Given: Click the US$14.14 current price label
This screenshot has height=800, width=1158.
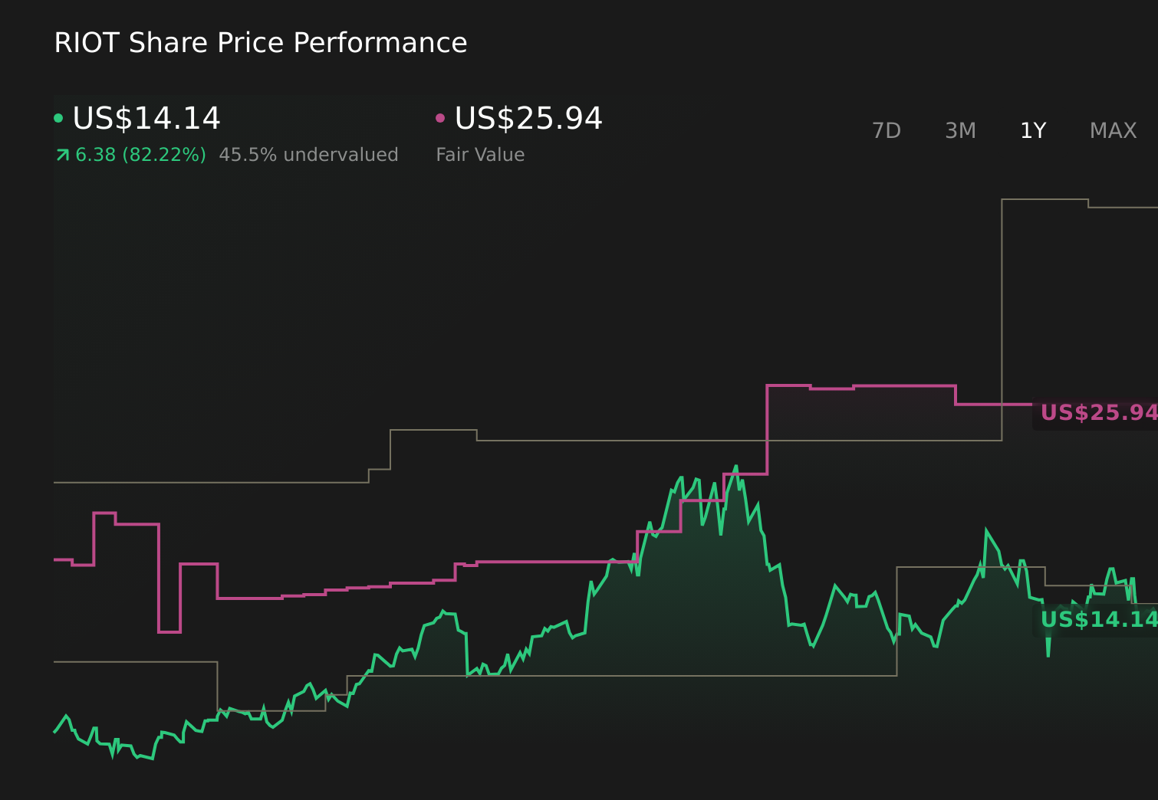Looking at the screenshot, I should click(x=146, y=119).
